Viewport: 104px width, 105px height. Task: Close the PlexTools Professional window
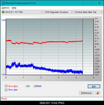[x=99, y=3]
